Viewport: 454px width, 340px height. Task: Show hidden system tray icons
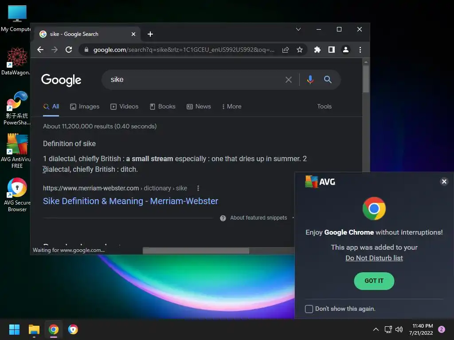376,329
